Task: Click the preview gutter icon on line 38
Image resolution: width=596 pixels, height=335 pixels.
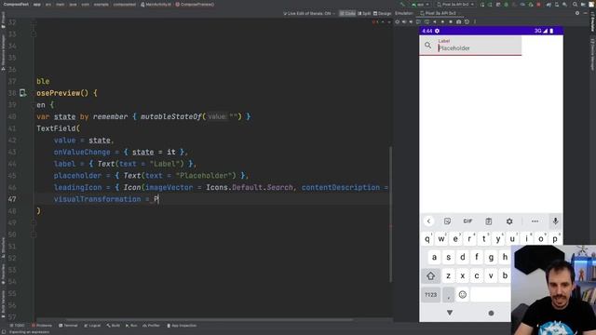Action: (22, 93)
